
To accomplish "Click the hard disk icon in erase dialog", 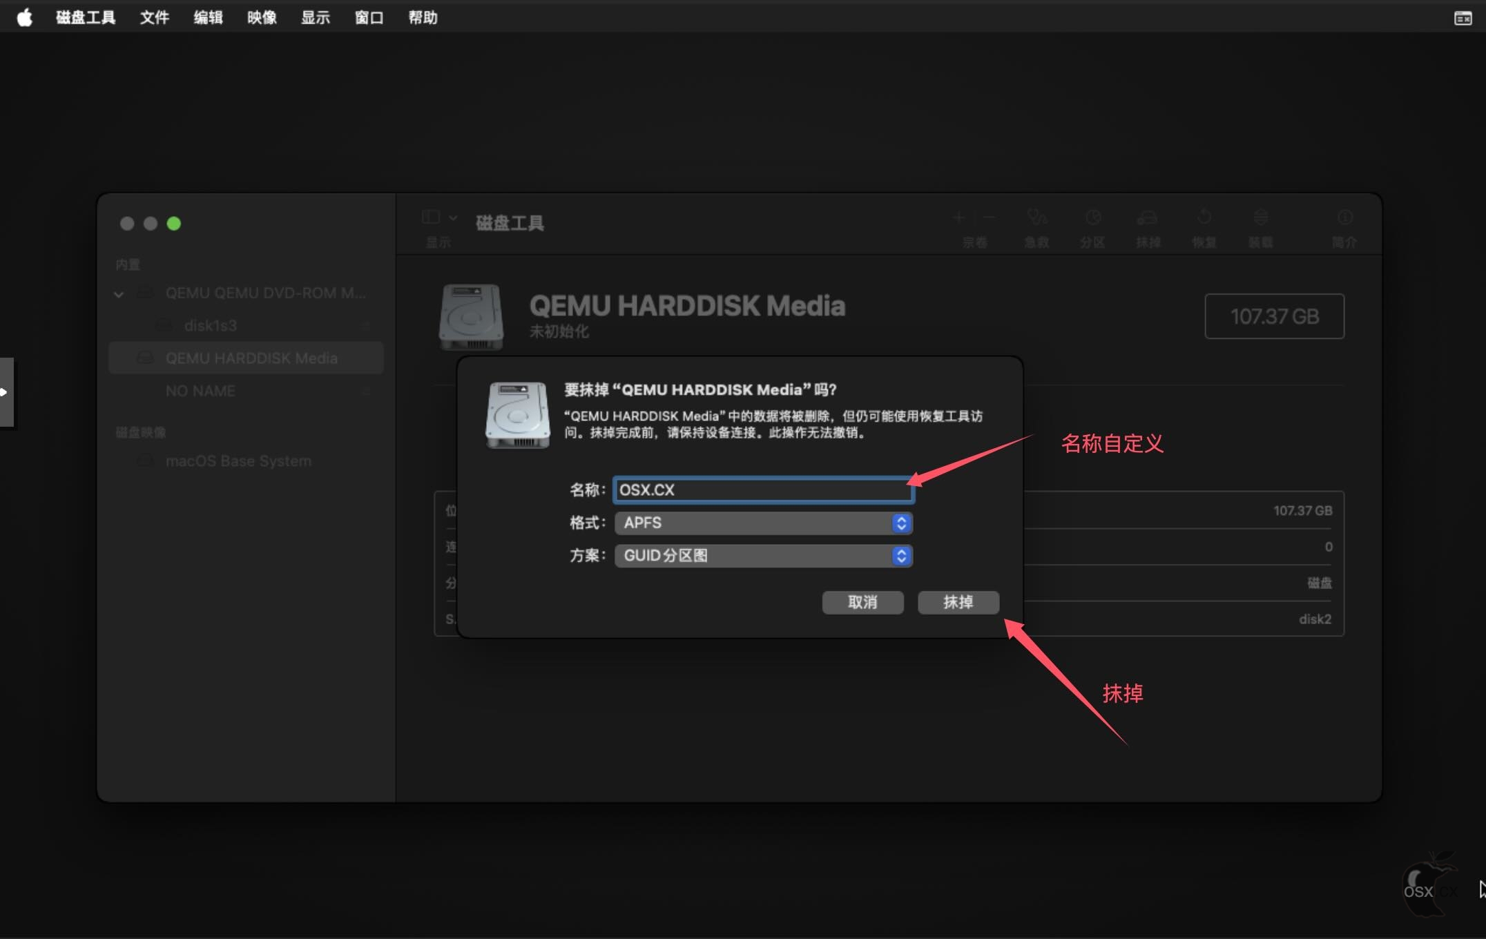I will pos(518,415).
